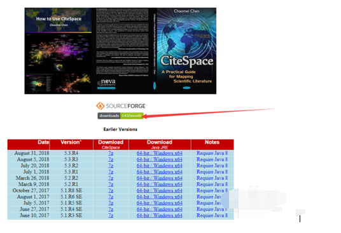Open 64-bit Windows x64 link for July 5, 2017
Screen dimensions: 341x233
pyautogui.click(x=160, y=203)
